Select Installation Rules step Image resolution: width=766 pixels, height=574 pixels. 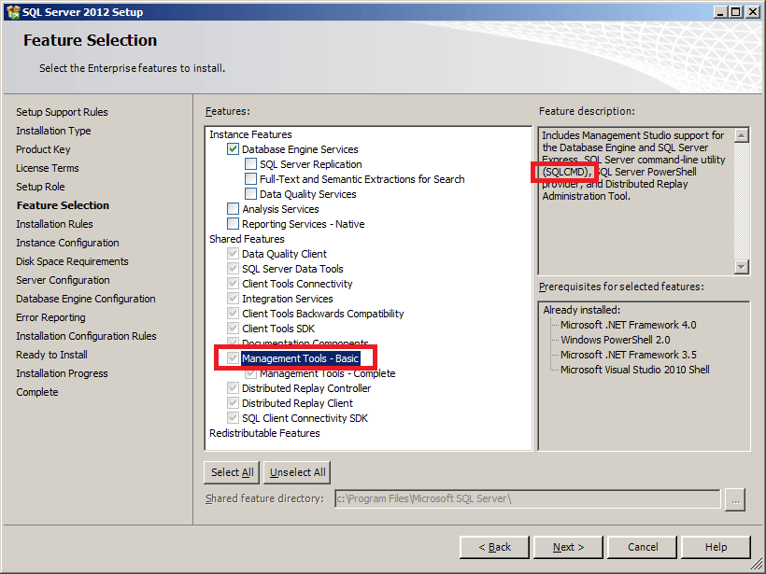tap(54, 224)
